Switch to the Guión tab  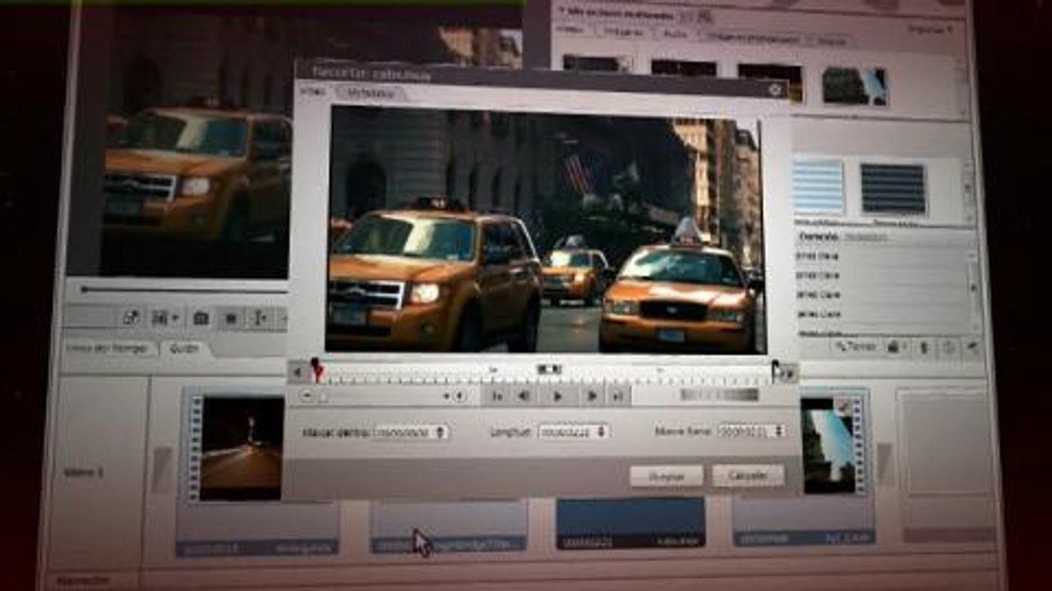pos(183,348)
